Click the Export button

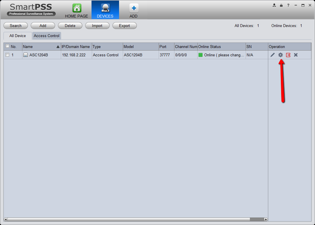point(125,26)
